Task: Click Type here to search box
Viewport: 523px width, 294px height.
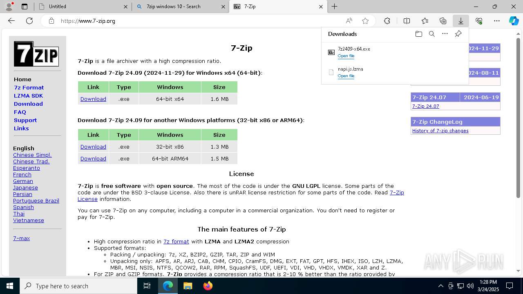Action: click(78, 286)
